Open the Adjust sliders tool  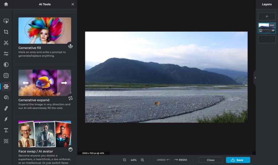pyautogui.click(x=5, y=54)
